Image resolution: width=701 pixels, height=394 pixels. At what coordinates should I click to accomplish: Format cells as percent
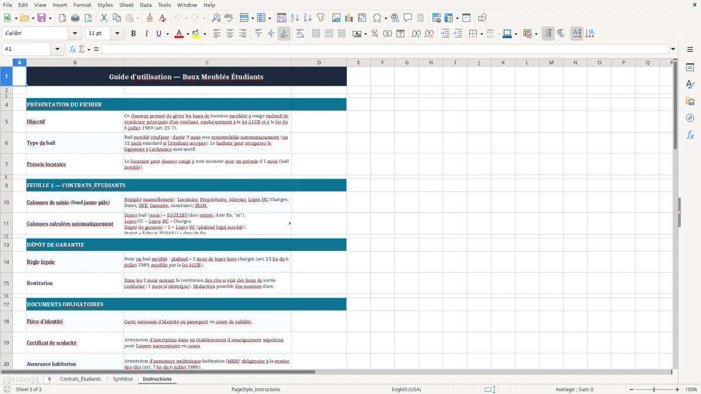coord(374,34)
